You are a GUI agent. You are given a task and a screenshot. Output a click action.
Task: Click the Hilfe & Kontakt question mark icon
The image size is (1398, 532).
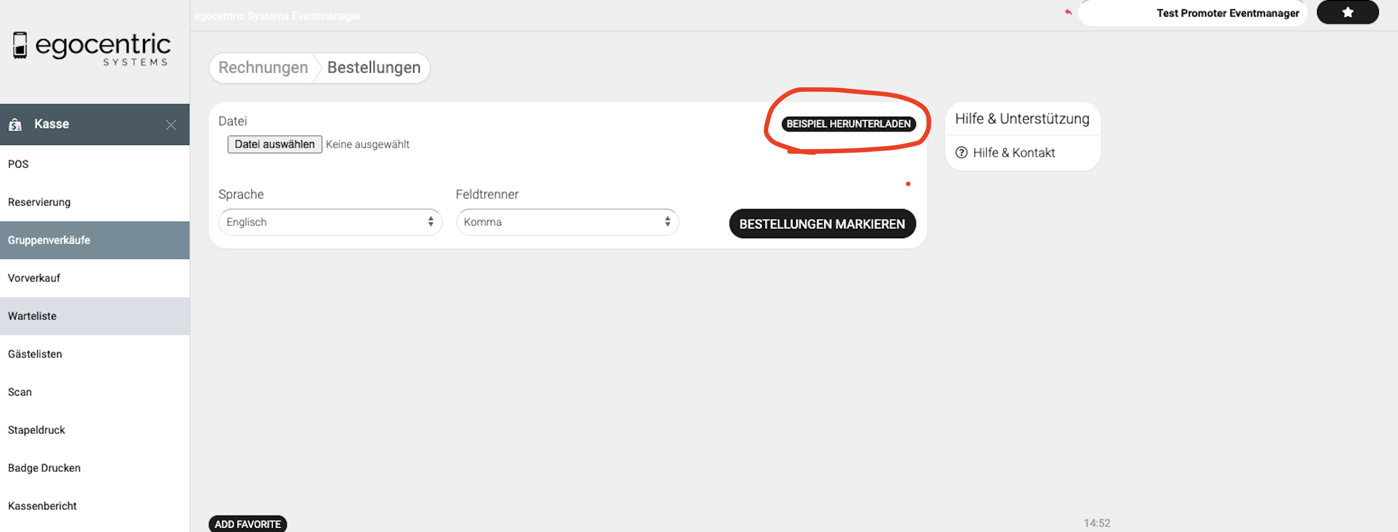961,153
